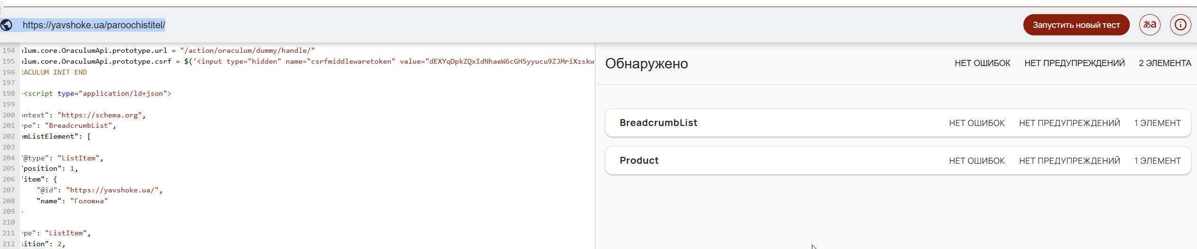Click the 1 ЭЛЕМЕНТ label in Product row
The width and height of the screenshot is (1197, 249).
[x=1157, y=161]
